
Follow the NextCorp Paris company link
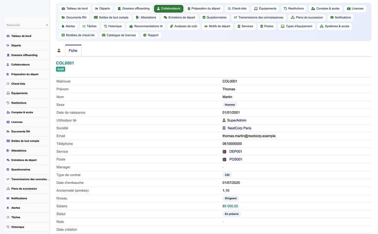click(x=239, y=128)
